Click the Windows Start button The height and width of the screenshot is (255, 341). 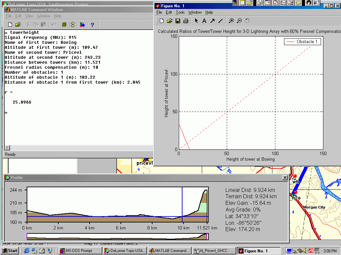[10, 251]
